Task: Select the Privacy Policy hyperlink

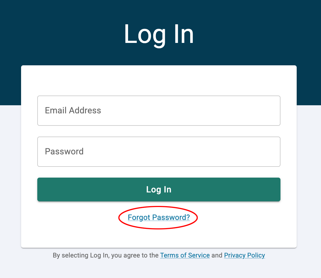Action: [244, 255]
